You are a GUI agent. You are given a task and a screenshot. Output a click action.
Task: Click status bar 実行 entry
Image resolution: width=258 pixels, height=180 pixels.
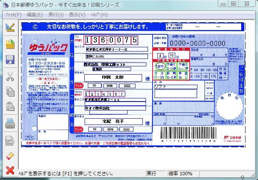[156, 174]
